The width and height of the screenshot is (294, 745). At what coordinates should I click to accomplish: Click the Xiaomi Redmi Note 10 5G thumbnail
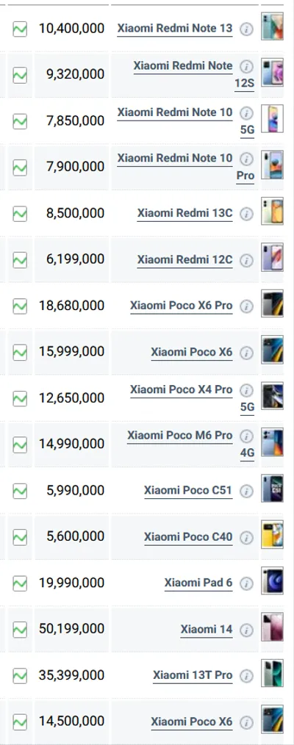273,119
